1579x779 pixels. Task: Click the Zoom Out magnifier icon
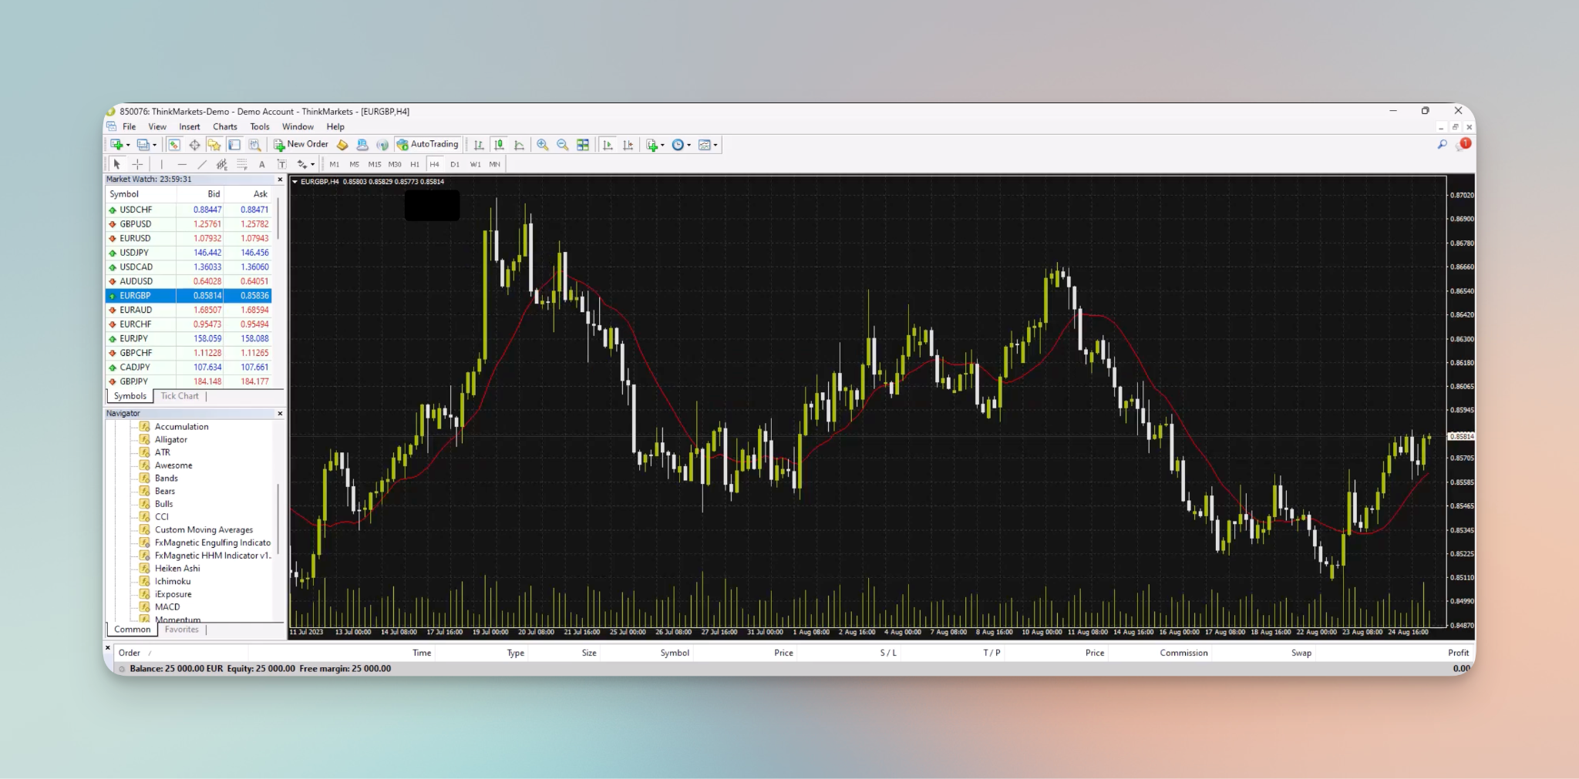[x=563, y=145]
